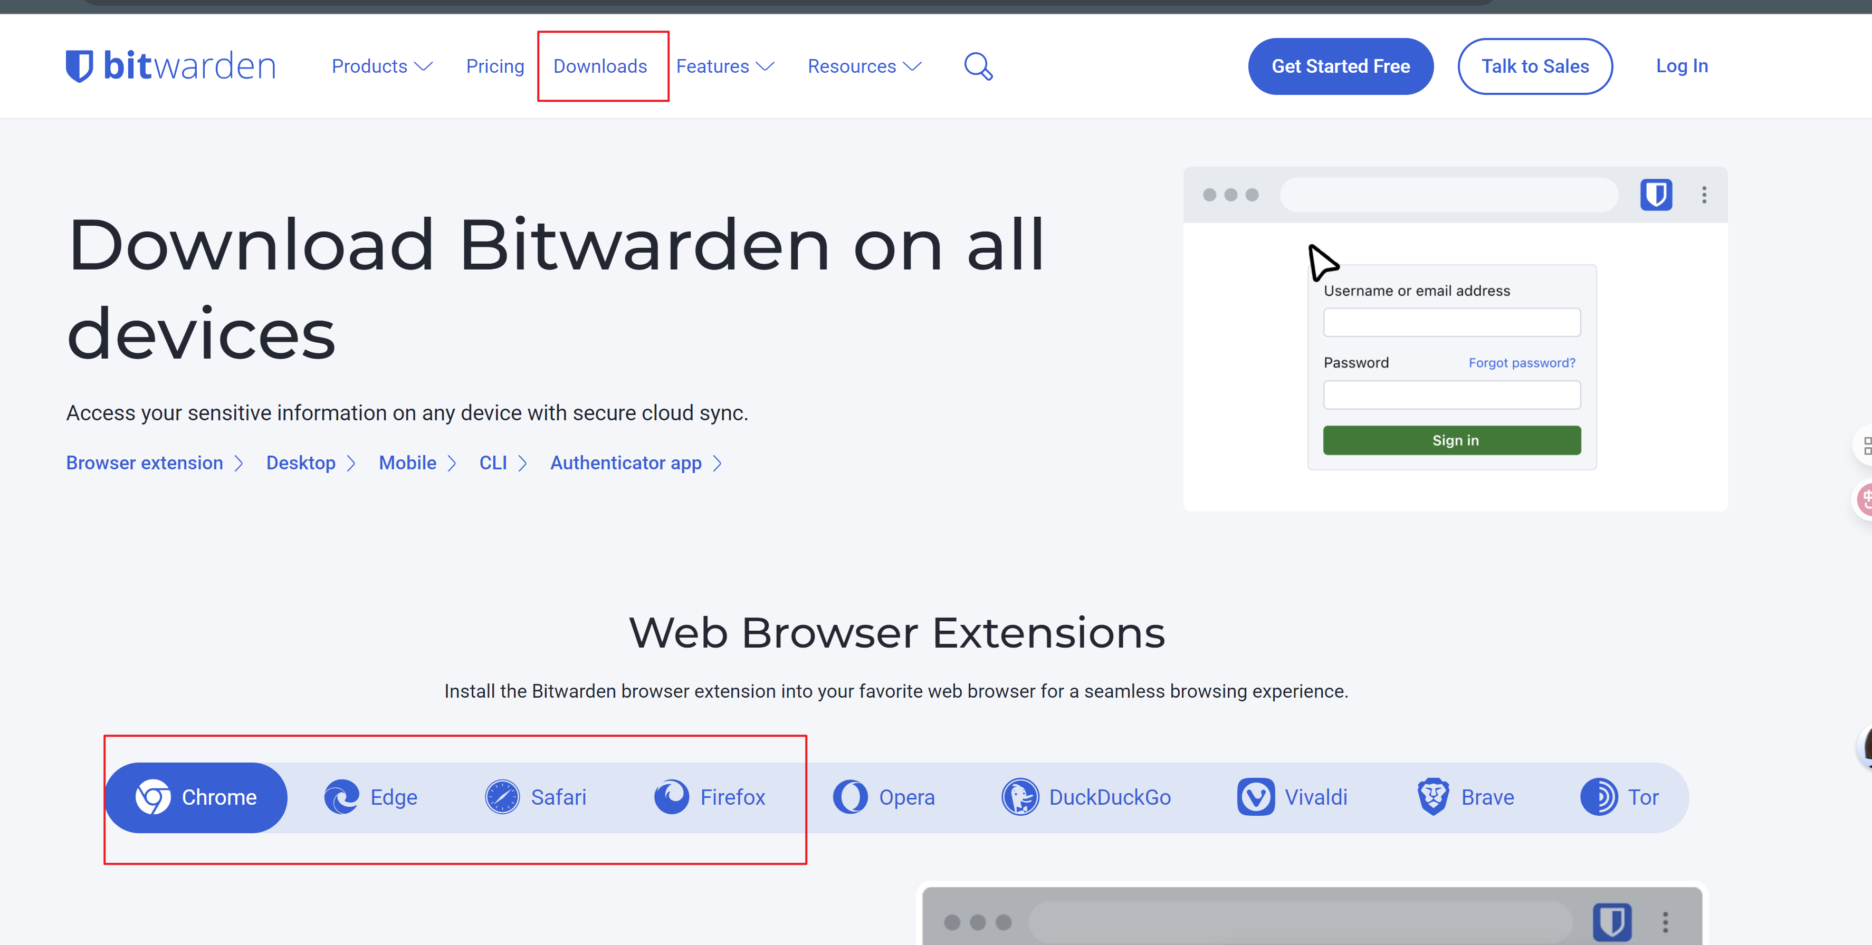This screenshot has width=1872, height=945.
Task: Click three-dot menu in mockup browser
Action: point(1703,195)
